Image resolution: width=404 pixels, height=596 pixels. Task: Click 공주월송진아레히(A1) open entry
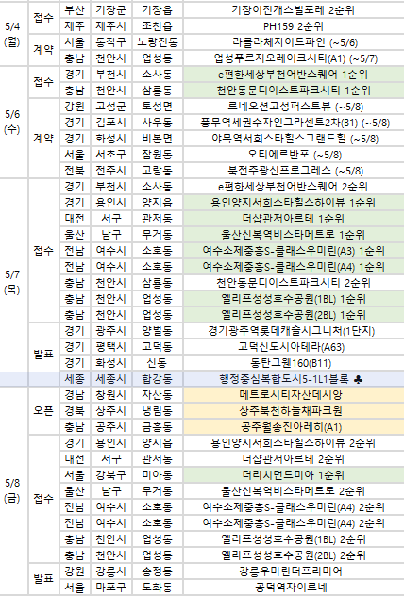click(294, 427)
